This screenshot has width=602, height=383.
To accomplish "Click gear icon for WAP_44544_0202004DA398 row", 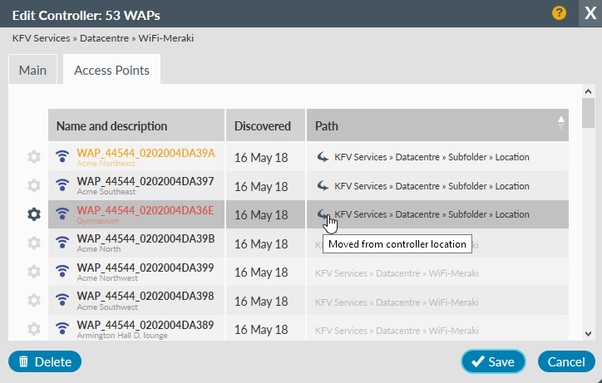I will coord(33,300).
